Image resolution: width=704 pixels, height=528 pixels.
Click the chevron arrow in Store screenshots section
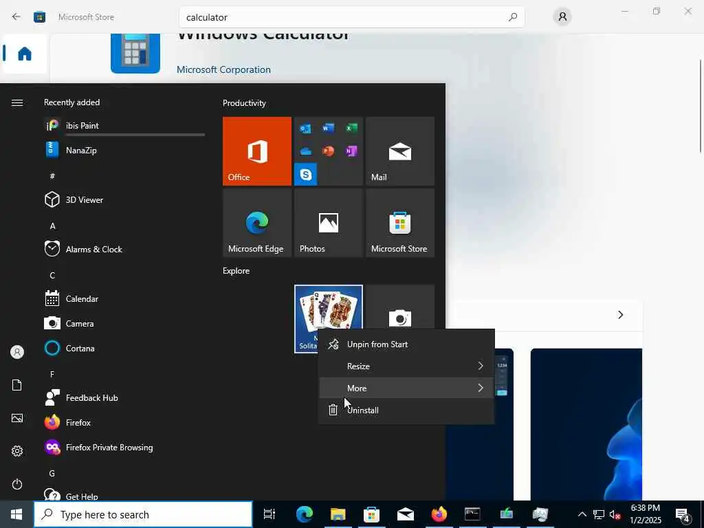621,315
